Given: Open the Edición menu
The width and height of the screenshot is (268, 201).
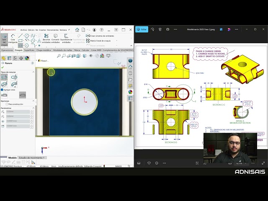Looking at the screenshot, I should point(31,30).
